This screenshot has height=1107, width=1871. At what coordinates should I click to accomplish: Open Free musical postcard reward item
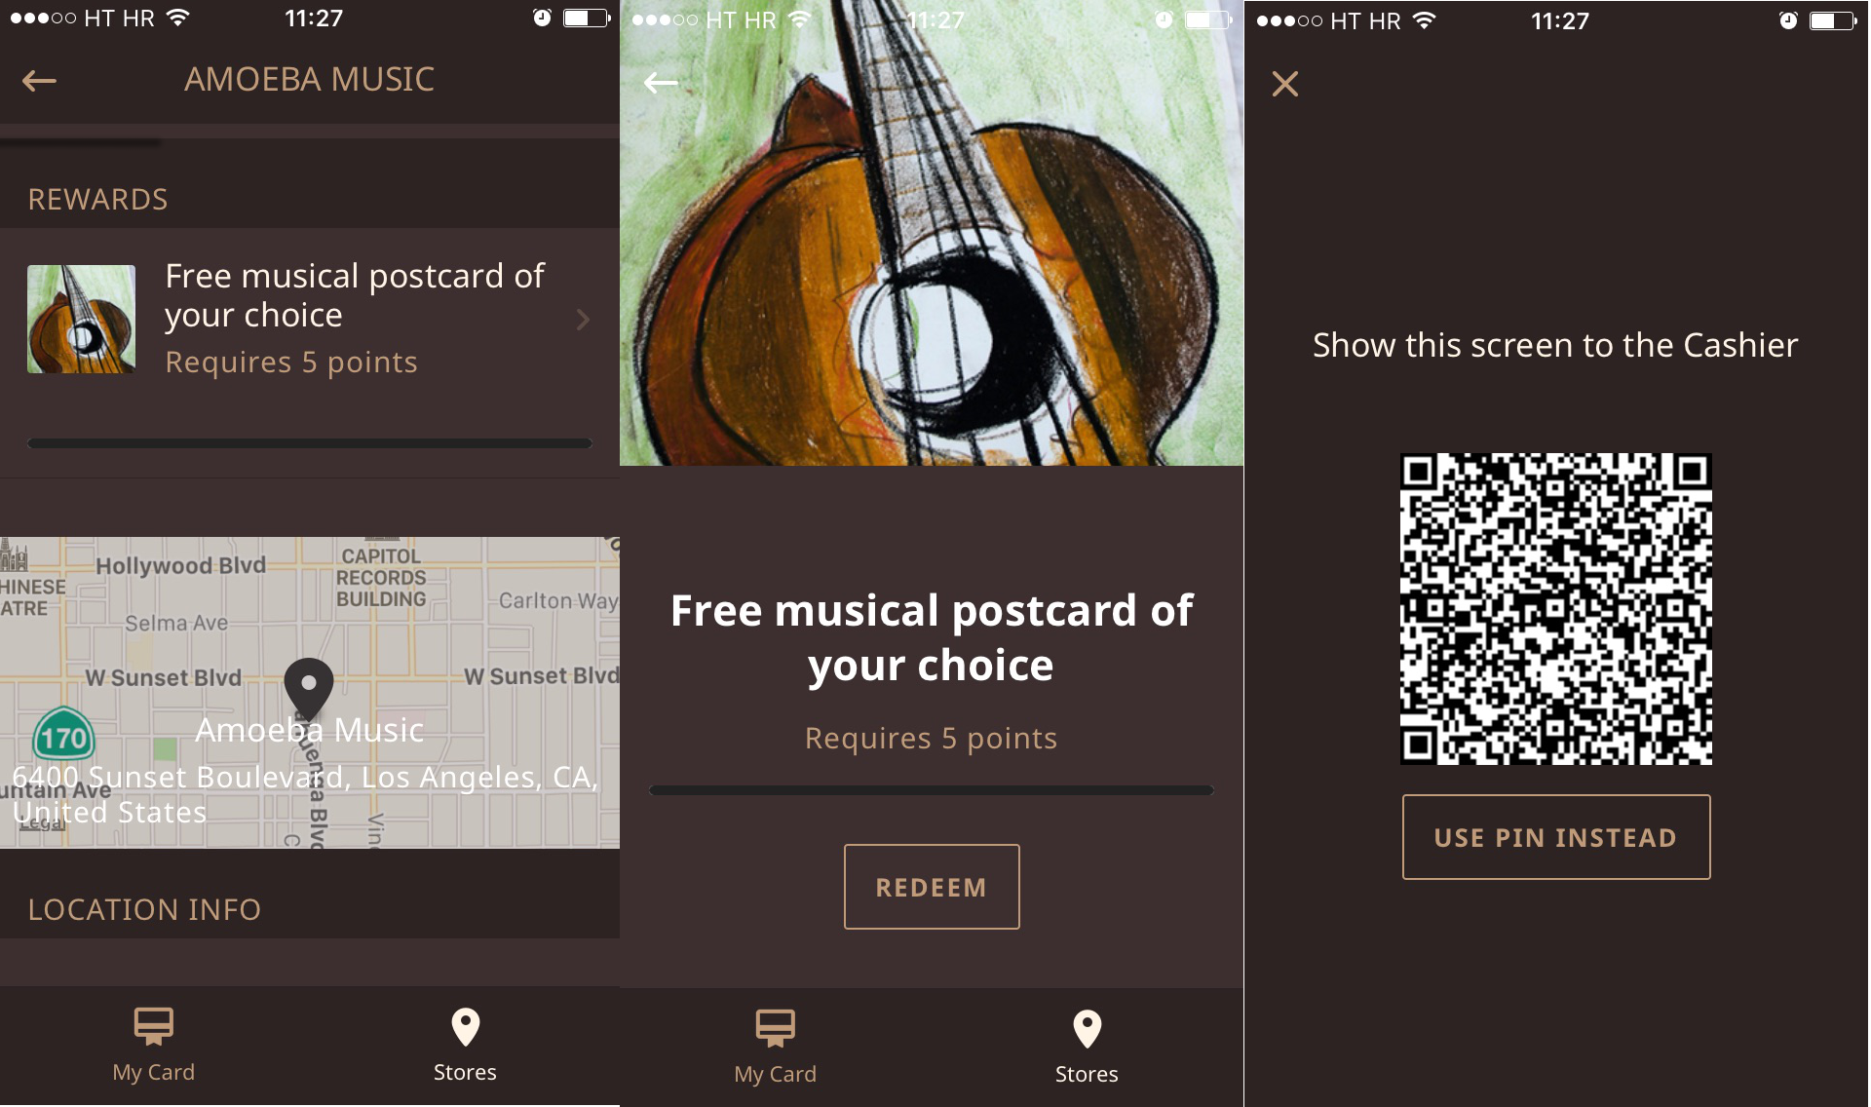point(310,319)
